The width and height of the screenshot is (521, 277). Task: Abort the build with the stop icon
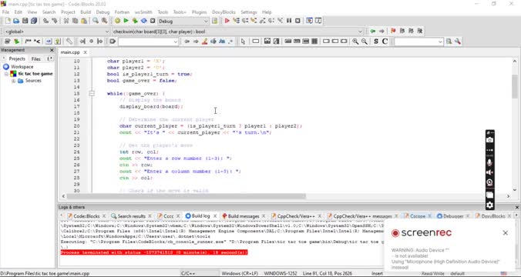tap(153, 21)
